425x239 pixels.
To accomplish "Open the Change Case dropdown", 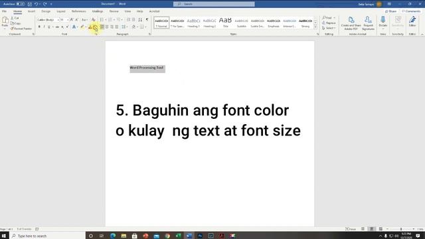I will (x=84, y=20).
